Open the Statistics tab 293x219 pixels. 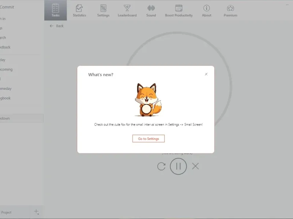coord(79,10)
